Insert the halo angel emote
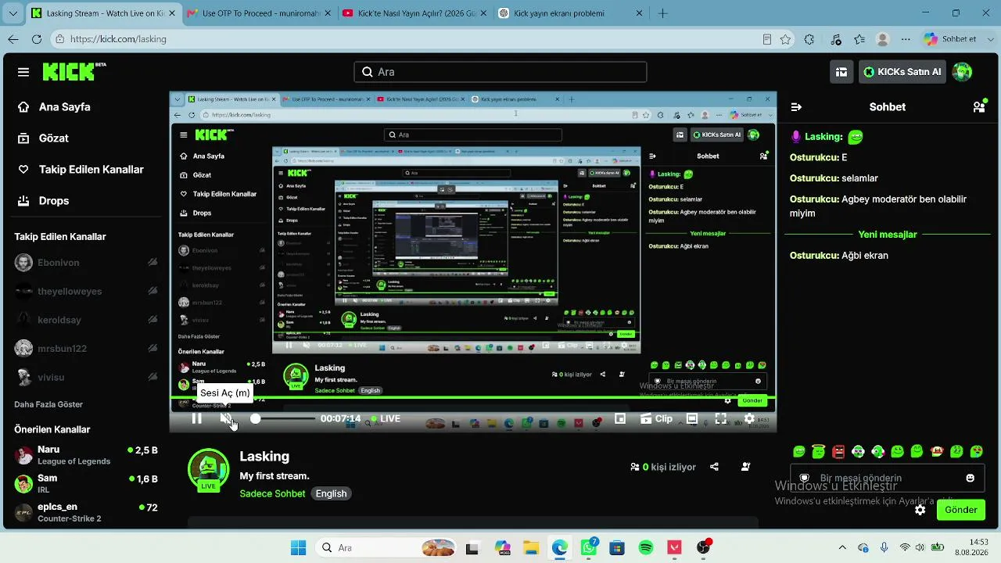1001x563 pixels. [x=819, y=451]
